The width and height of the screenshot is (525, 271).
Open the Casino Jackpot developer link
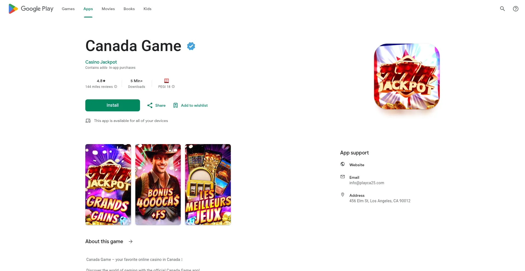coord(101,62)
